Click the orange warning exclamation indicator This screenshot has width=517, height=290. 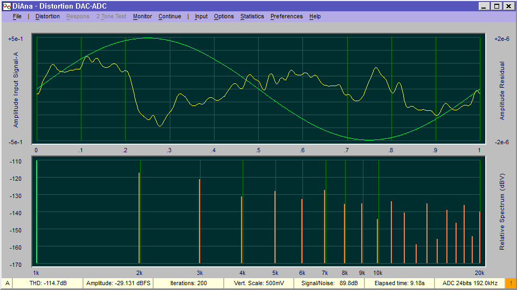click(x=511, y=283)
